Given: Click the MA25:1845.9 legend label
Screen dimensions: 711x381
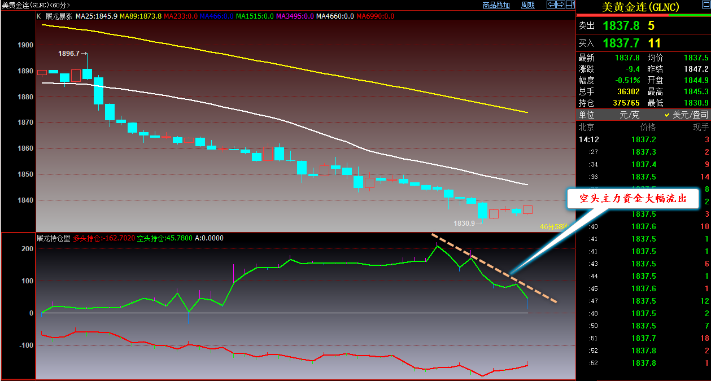Looking at the screenshot, I should click(97, 16).
